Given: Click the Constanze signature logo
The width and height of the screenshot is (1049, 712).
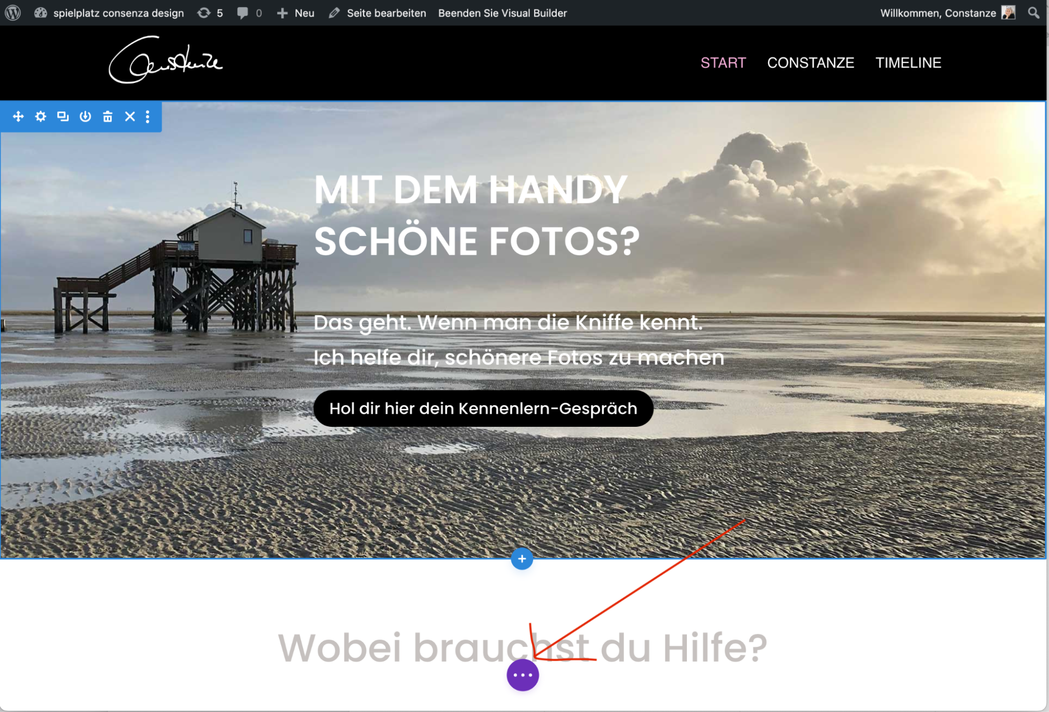Looking at the screenshot, I should [x=166, y=60].
